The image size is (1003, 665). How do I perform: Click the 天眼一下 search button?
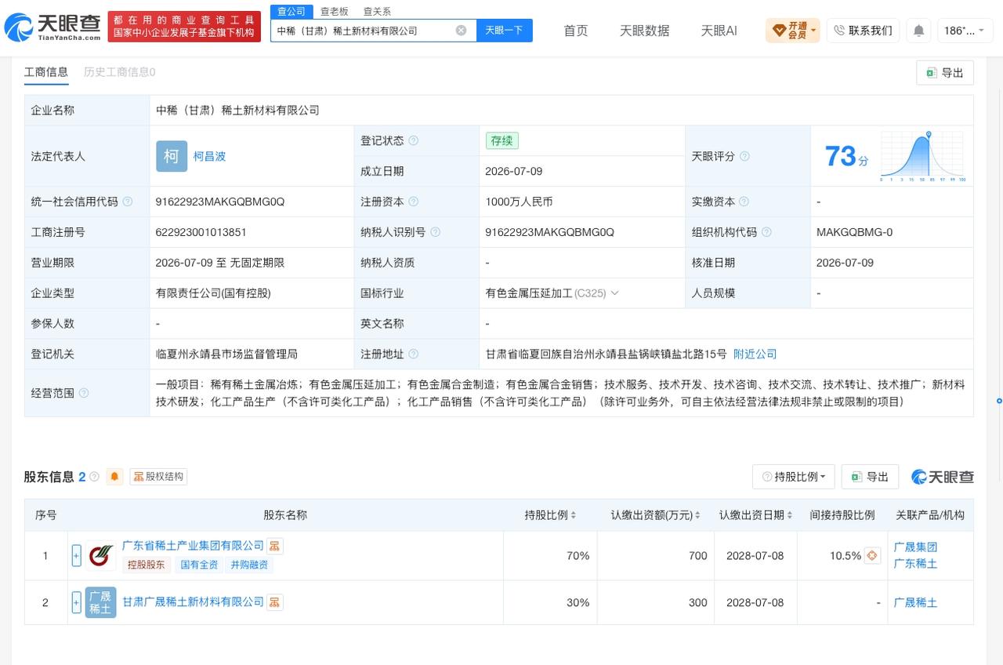coord(504,31)
